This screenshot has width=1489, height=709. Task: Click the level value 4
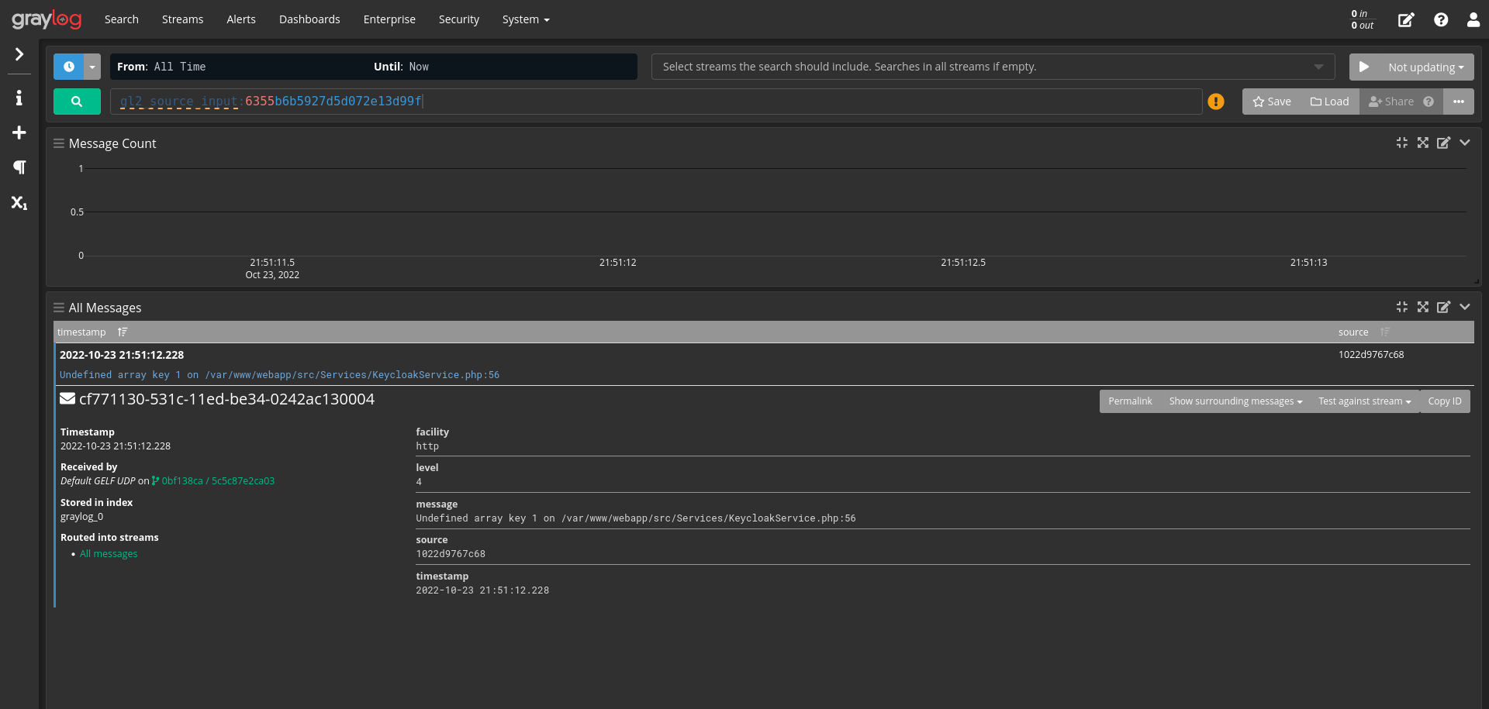(419, 482)
